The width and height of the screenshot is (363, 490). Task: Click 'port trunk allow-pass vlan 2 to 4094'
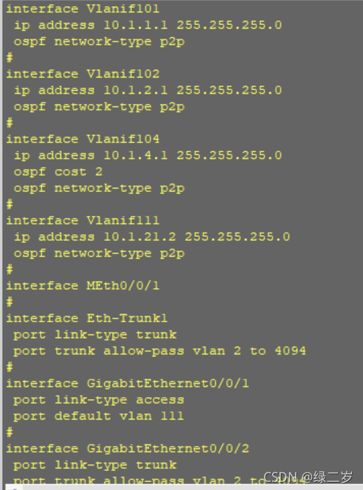click(x=159, y=351)
